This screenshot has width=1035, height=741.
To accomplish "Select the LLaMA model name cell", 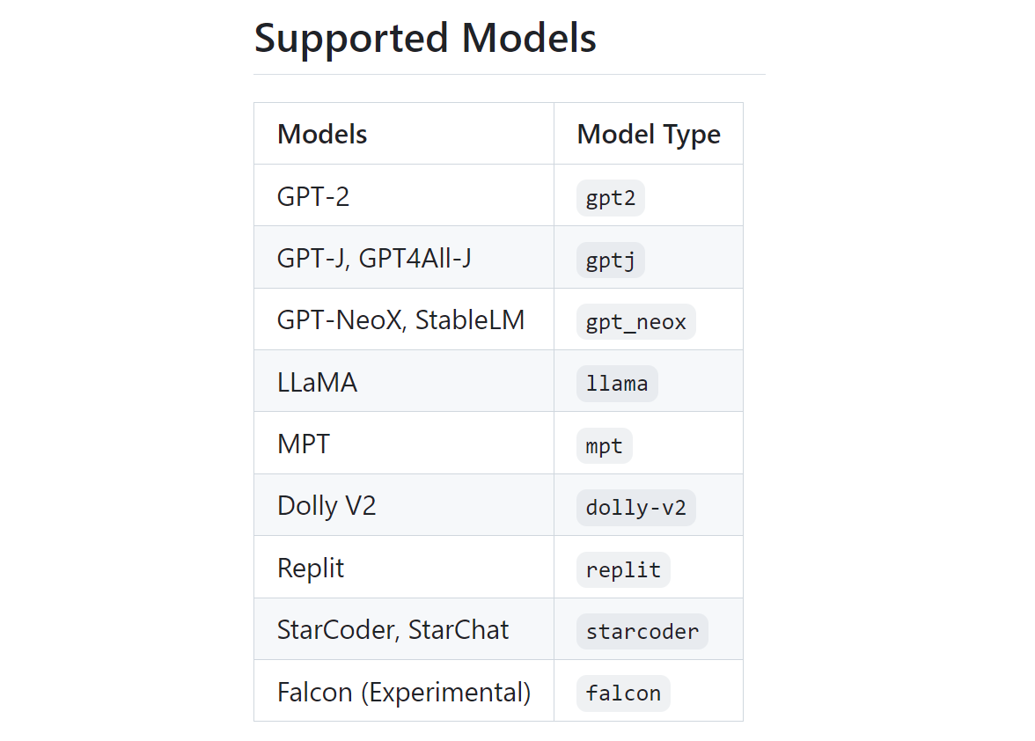I will pos(317,382).
